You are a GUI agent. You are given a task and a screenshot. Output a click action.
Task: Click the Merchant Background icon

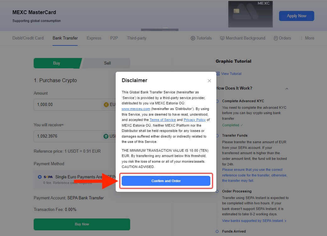click(x=222, y=38)
